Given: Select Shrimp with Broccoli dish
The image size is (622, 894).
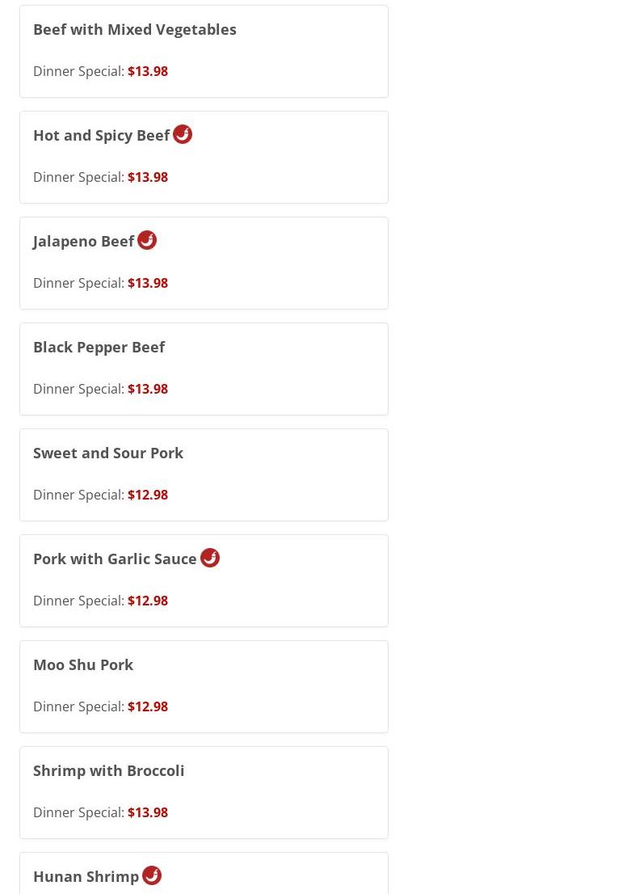Looking at the screenshot, I should pyautogui.click(x=109, y=770).
